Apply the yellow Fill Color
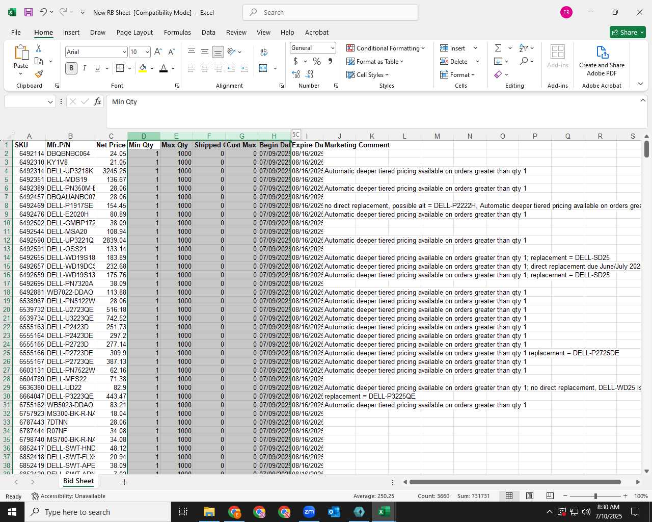The image size is (652, 522). tap(143, 68)
